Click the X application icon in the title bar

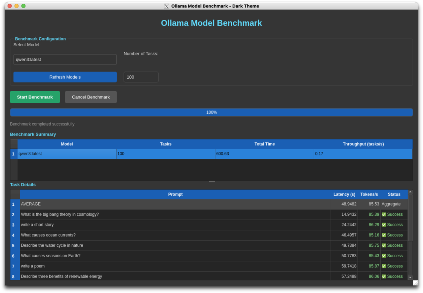(x=166, y=6)
